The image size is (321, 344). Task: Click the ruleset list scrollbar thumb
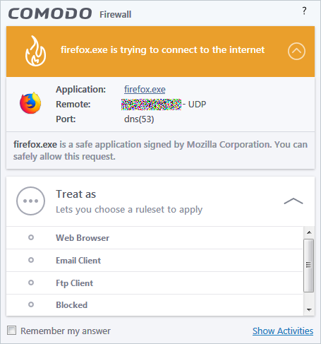308,266
